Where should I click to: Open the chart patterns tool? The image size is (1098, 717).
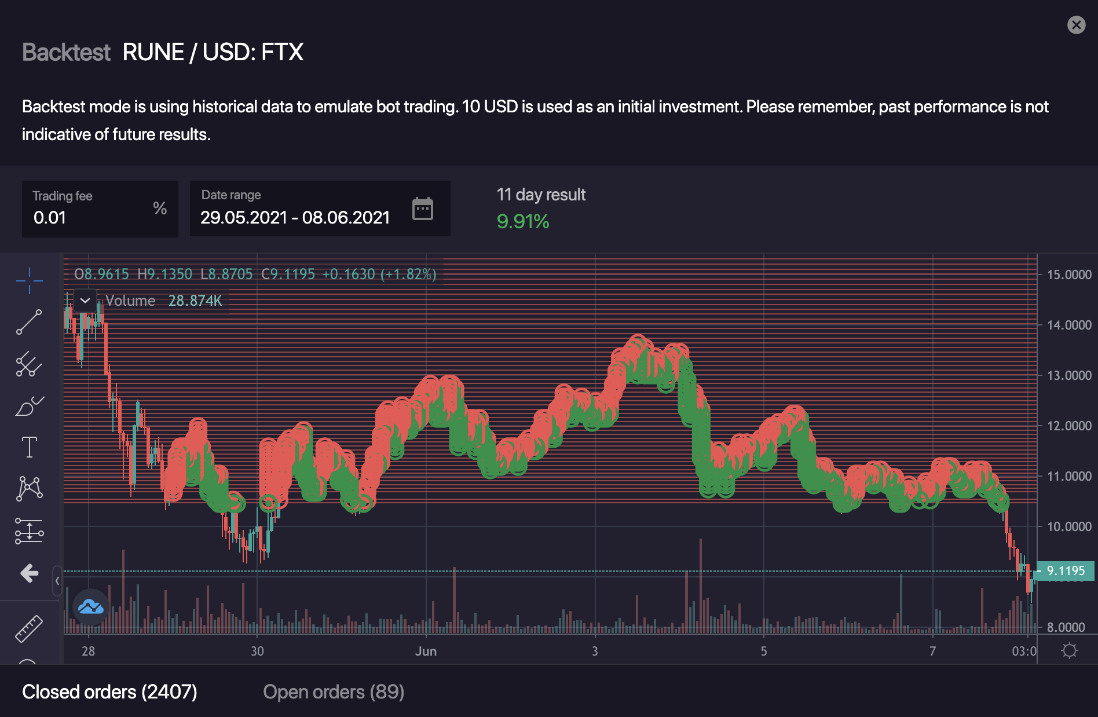click(29, 488)
